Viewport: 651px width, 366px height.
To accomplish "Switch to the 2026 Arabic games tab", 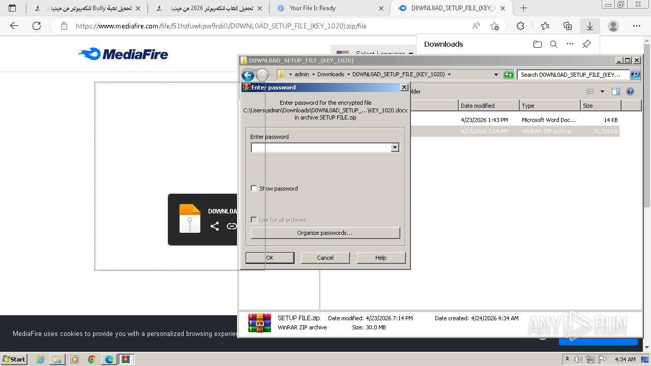I will 209,8.
